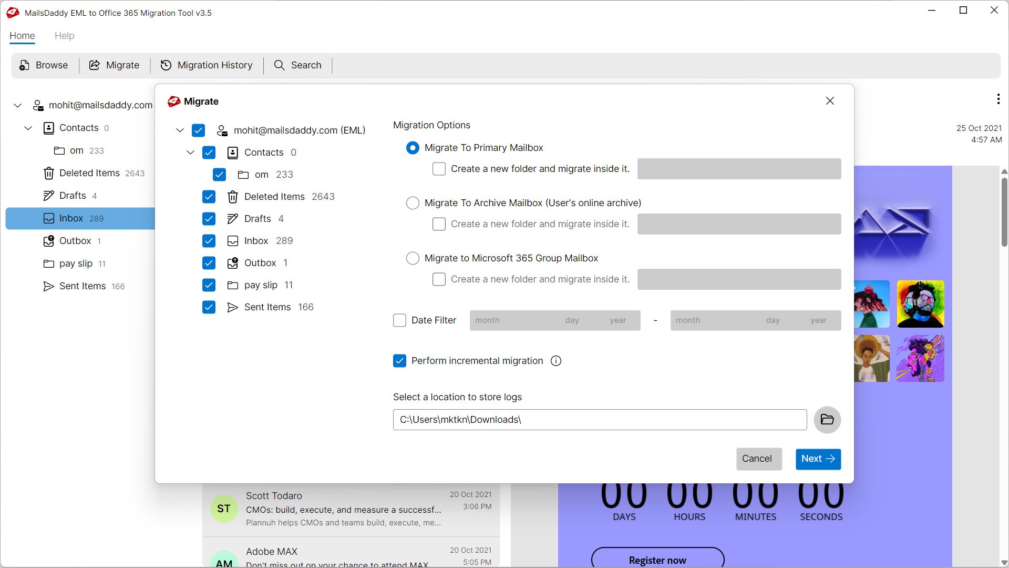Select Migrate to Microsoft 365 Group Mailbox
The height and width of the screenshot is (568, 1009).
pos(413,258)
